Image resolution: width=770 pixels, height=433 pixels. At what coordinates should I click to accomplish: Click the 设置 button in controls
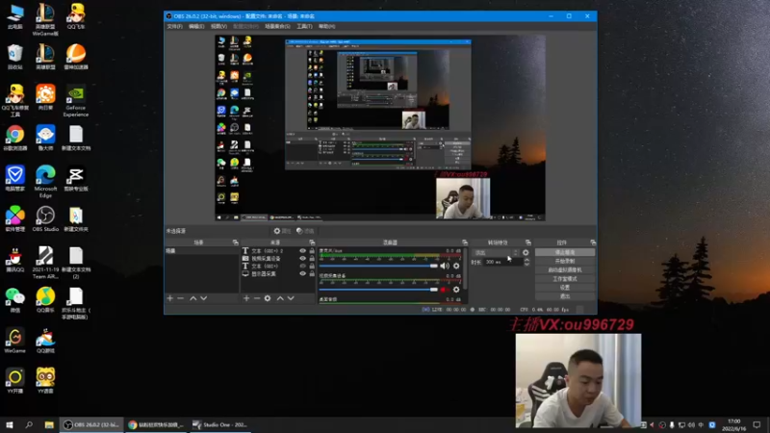565,287
